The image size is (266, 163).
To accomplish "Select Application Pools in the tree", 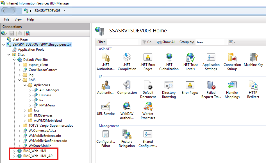I will click(x=31, y=50).
